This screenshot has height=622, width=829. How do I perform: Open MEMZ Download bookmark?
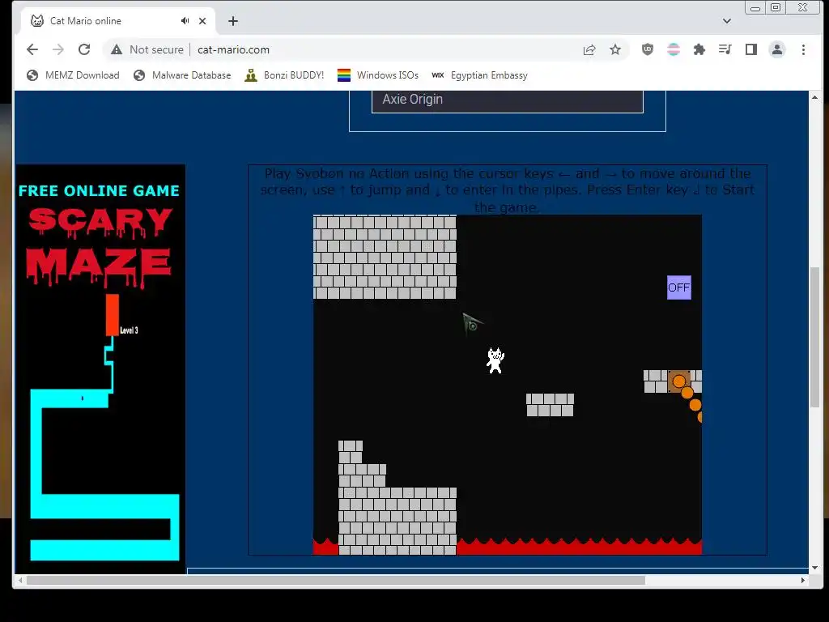pyautogui.click(x=73, y=75)
